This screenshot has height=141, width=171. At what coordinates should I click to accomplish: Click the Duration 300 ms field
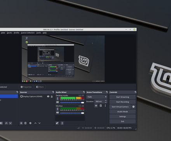[99, 101]
